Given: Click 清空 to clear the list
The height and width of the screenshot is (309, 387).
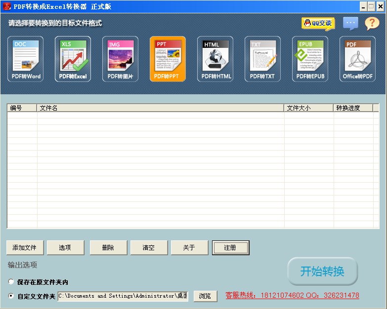Looking at the screenshot, I should (x=149, y=247).
